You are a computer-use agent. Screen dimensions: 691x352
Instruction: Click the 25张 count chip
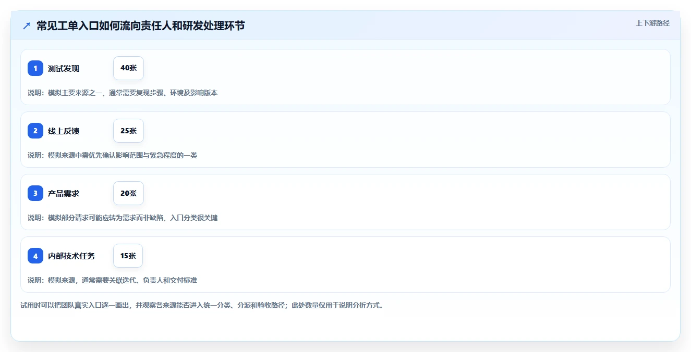pyautogui.click(x=128, y=131)
